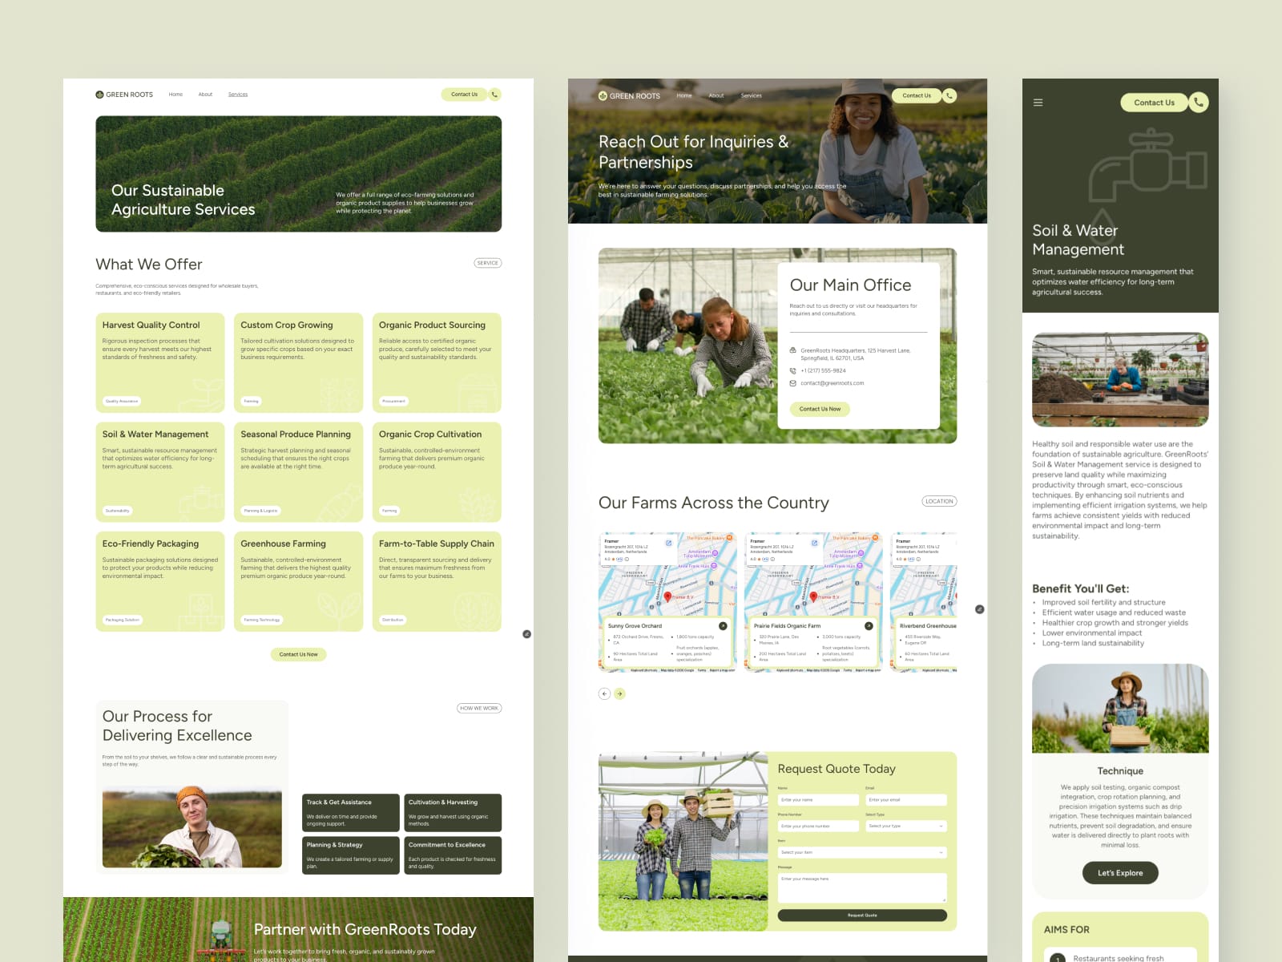This screenshot has width=1282, height=962.
Task: Click The Pancake Bakery marker on Prairie Fields map
Action: pyautogui.click(x=875, y=538)
